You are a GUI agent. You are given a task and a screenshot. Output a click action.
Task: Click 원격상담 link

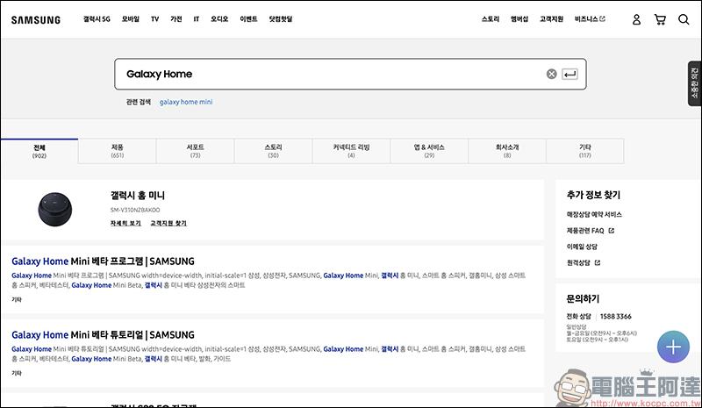578,263
